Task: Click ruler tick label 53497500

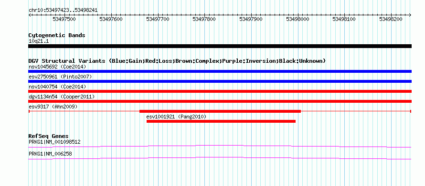Action: point(64,19)
